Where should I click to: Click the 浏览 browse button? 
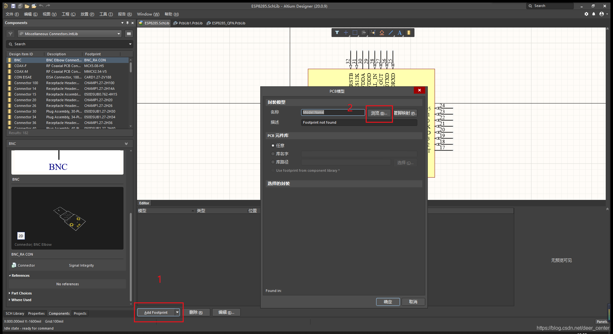pyautogui.click(x=379, y=113)
